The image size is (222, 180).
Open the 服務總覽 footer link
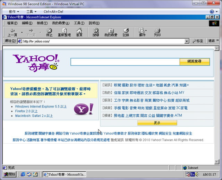pos(31,134)
